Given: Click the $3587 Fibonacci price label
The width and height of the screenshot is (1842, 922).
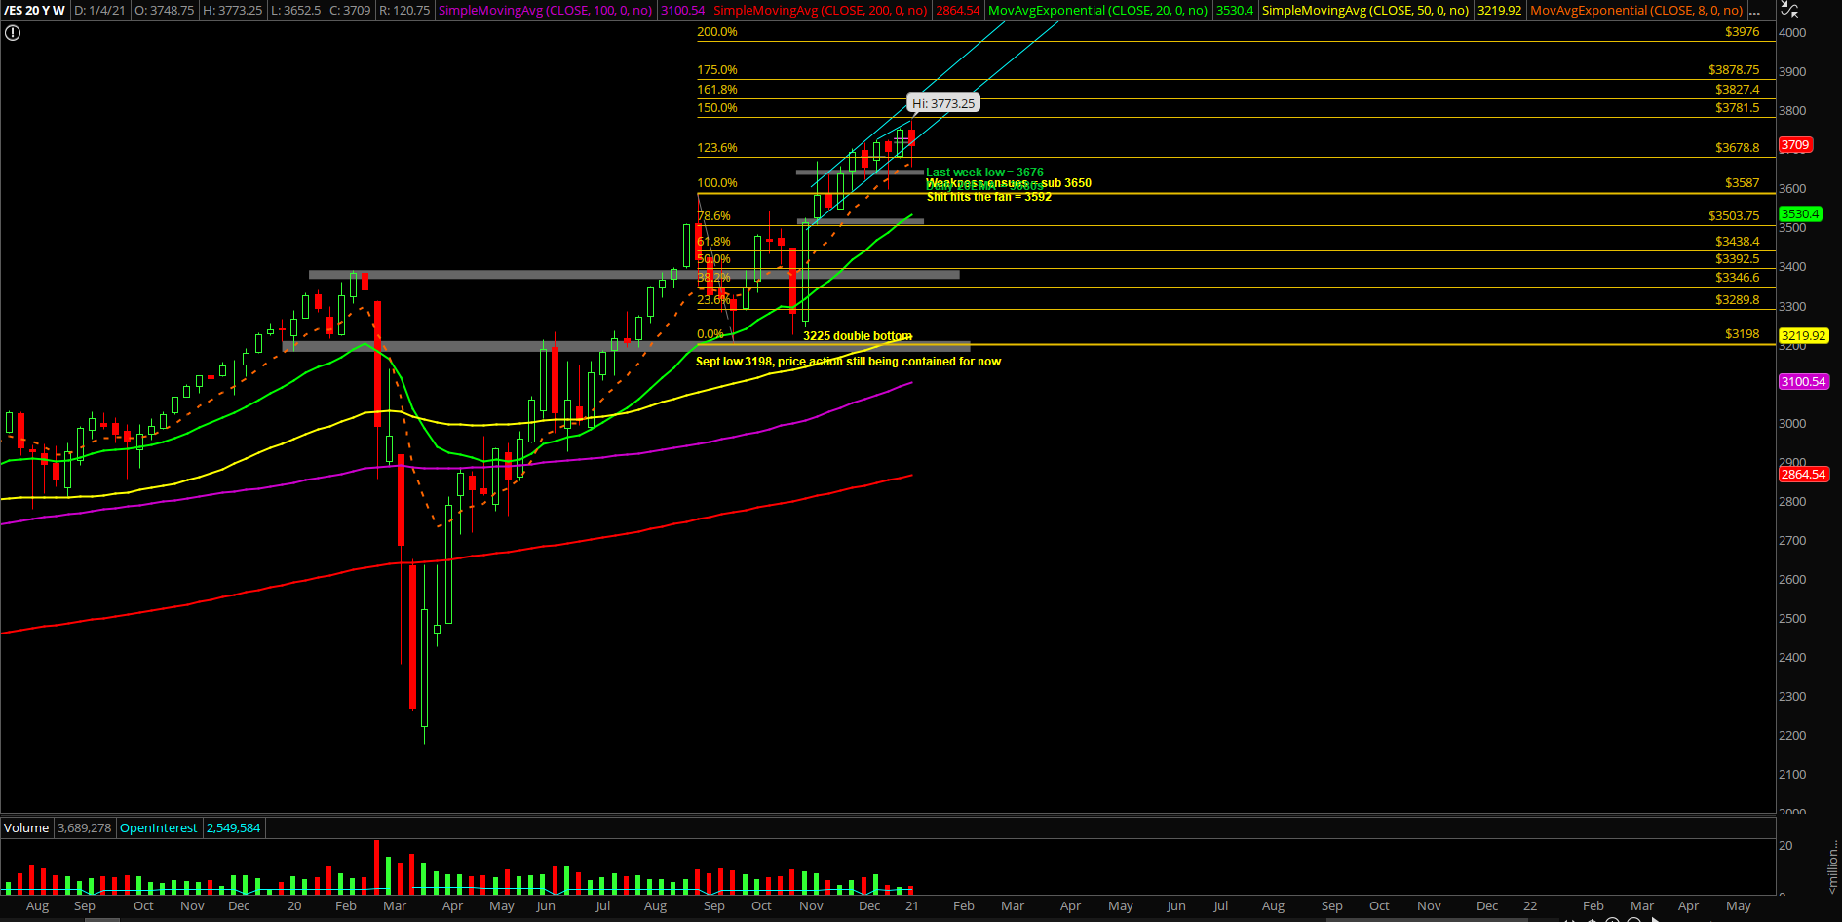Looking at the screenshot, I should [x=1742, y=183].
